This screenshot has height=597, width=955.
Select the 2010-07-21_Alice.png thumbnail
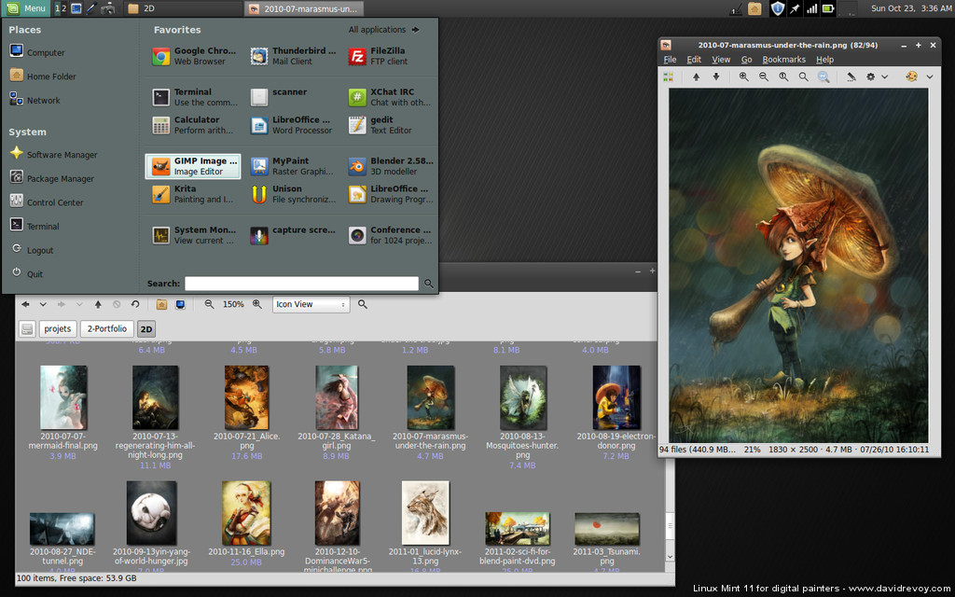coord(246,397)
